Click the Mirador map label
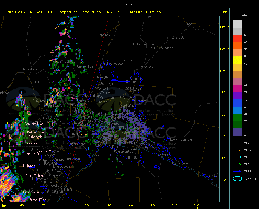Screen dimensions: 259x209 coord(133,158)
